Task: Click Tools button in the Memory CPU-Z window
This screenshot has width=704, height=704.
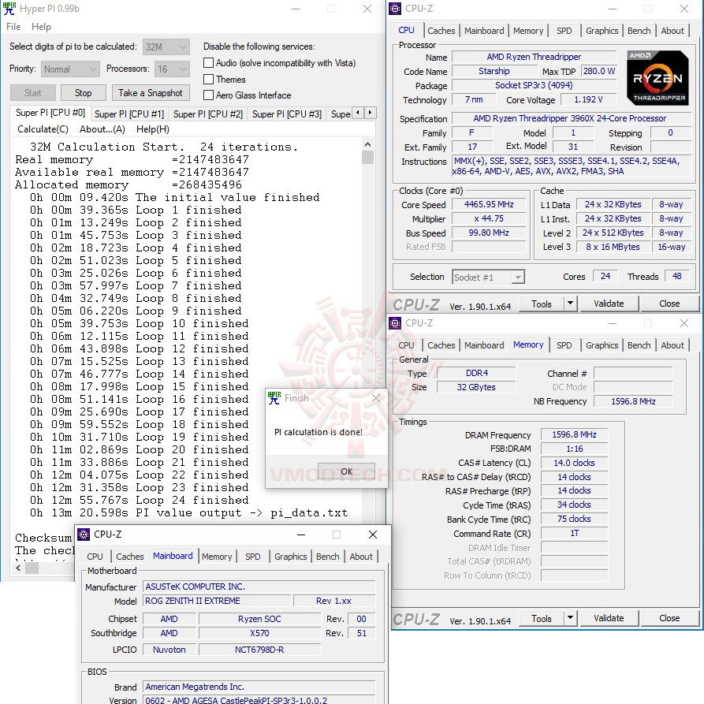Action: click(x=542, y=619)
